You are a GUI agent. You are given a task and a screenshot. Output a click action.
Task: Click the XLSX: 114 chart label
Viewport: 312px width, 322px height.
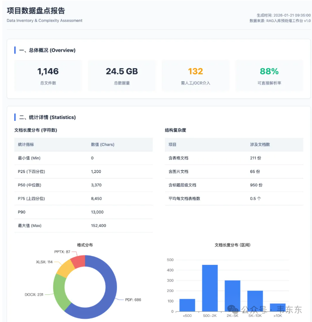tap(44, 262)
